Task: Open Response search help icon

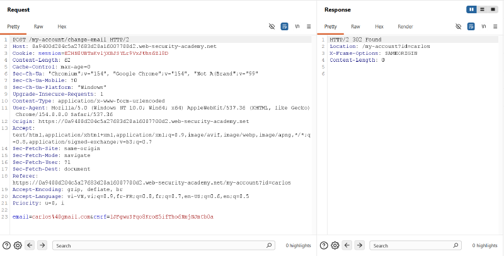Action: point(324,245)
